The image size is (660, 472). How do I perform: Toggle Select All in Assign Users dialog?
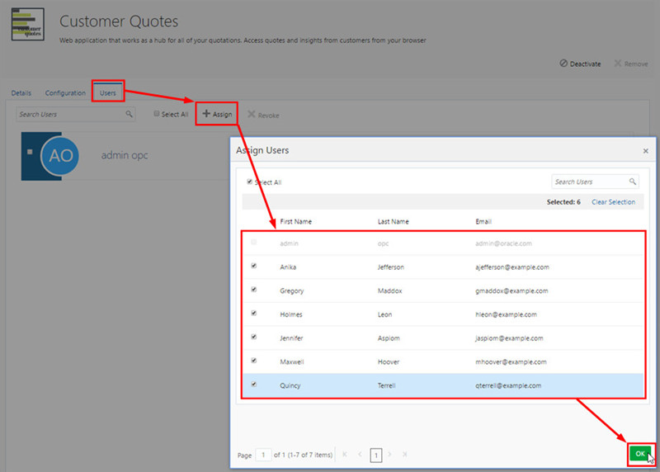(x=250, y=182)
